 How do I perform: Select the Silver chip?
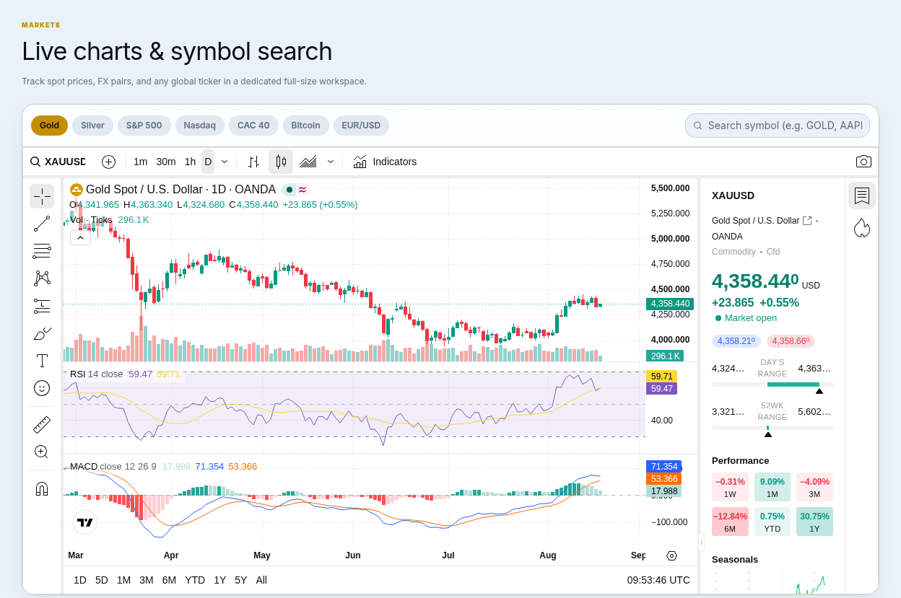(x=92, y=126)
